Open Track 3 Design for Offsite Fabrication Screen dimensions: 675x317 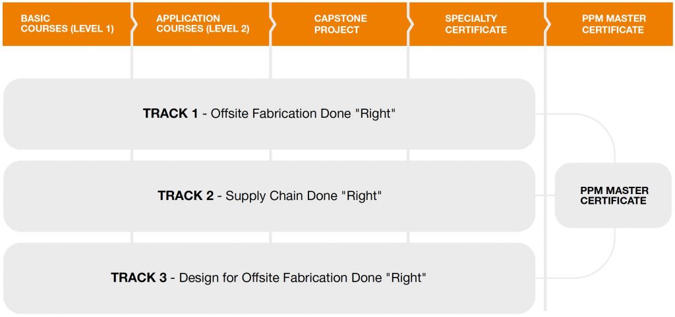pyautogui.click(x=269, y=278)
